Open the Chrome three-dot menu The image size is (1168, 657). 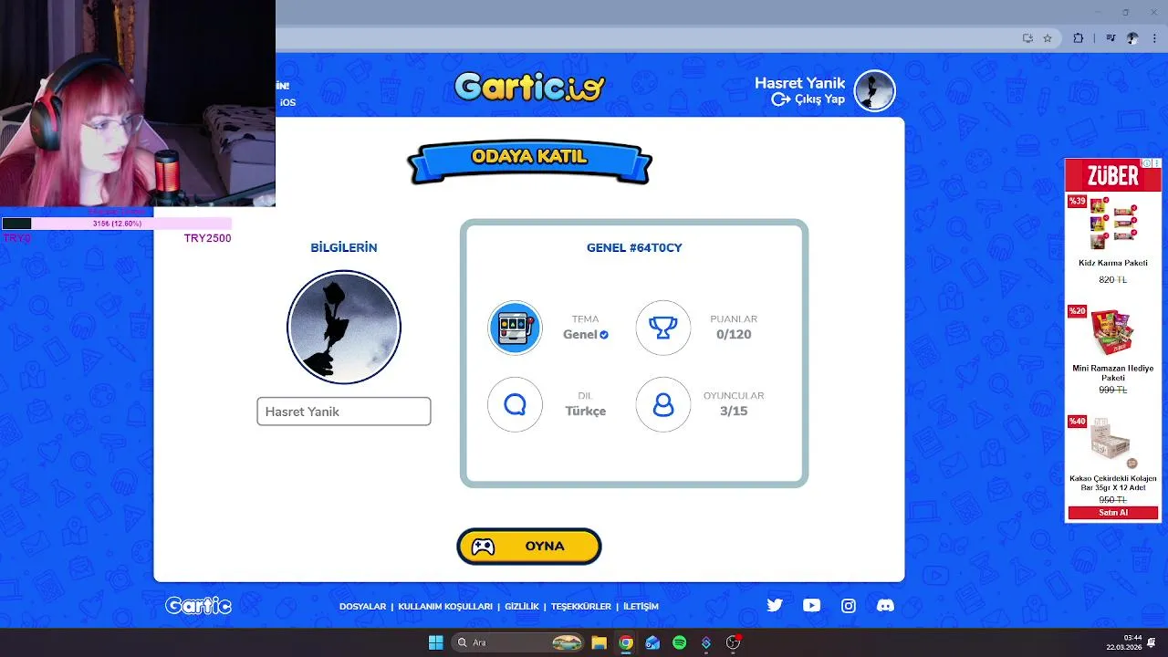1153,38
